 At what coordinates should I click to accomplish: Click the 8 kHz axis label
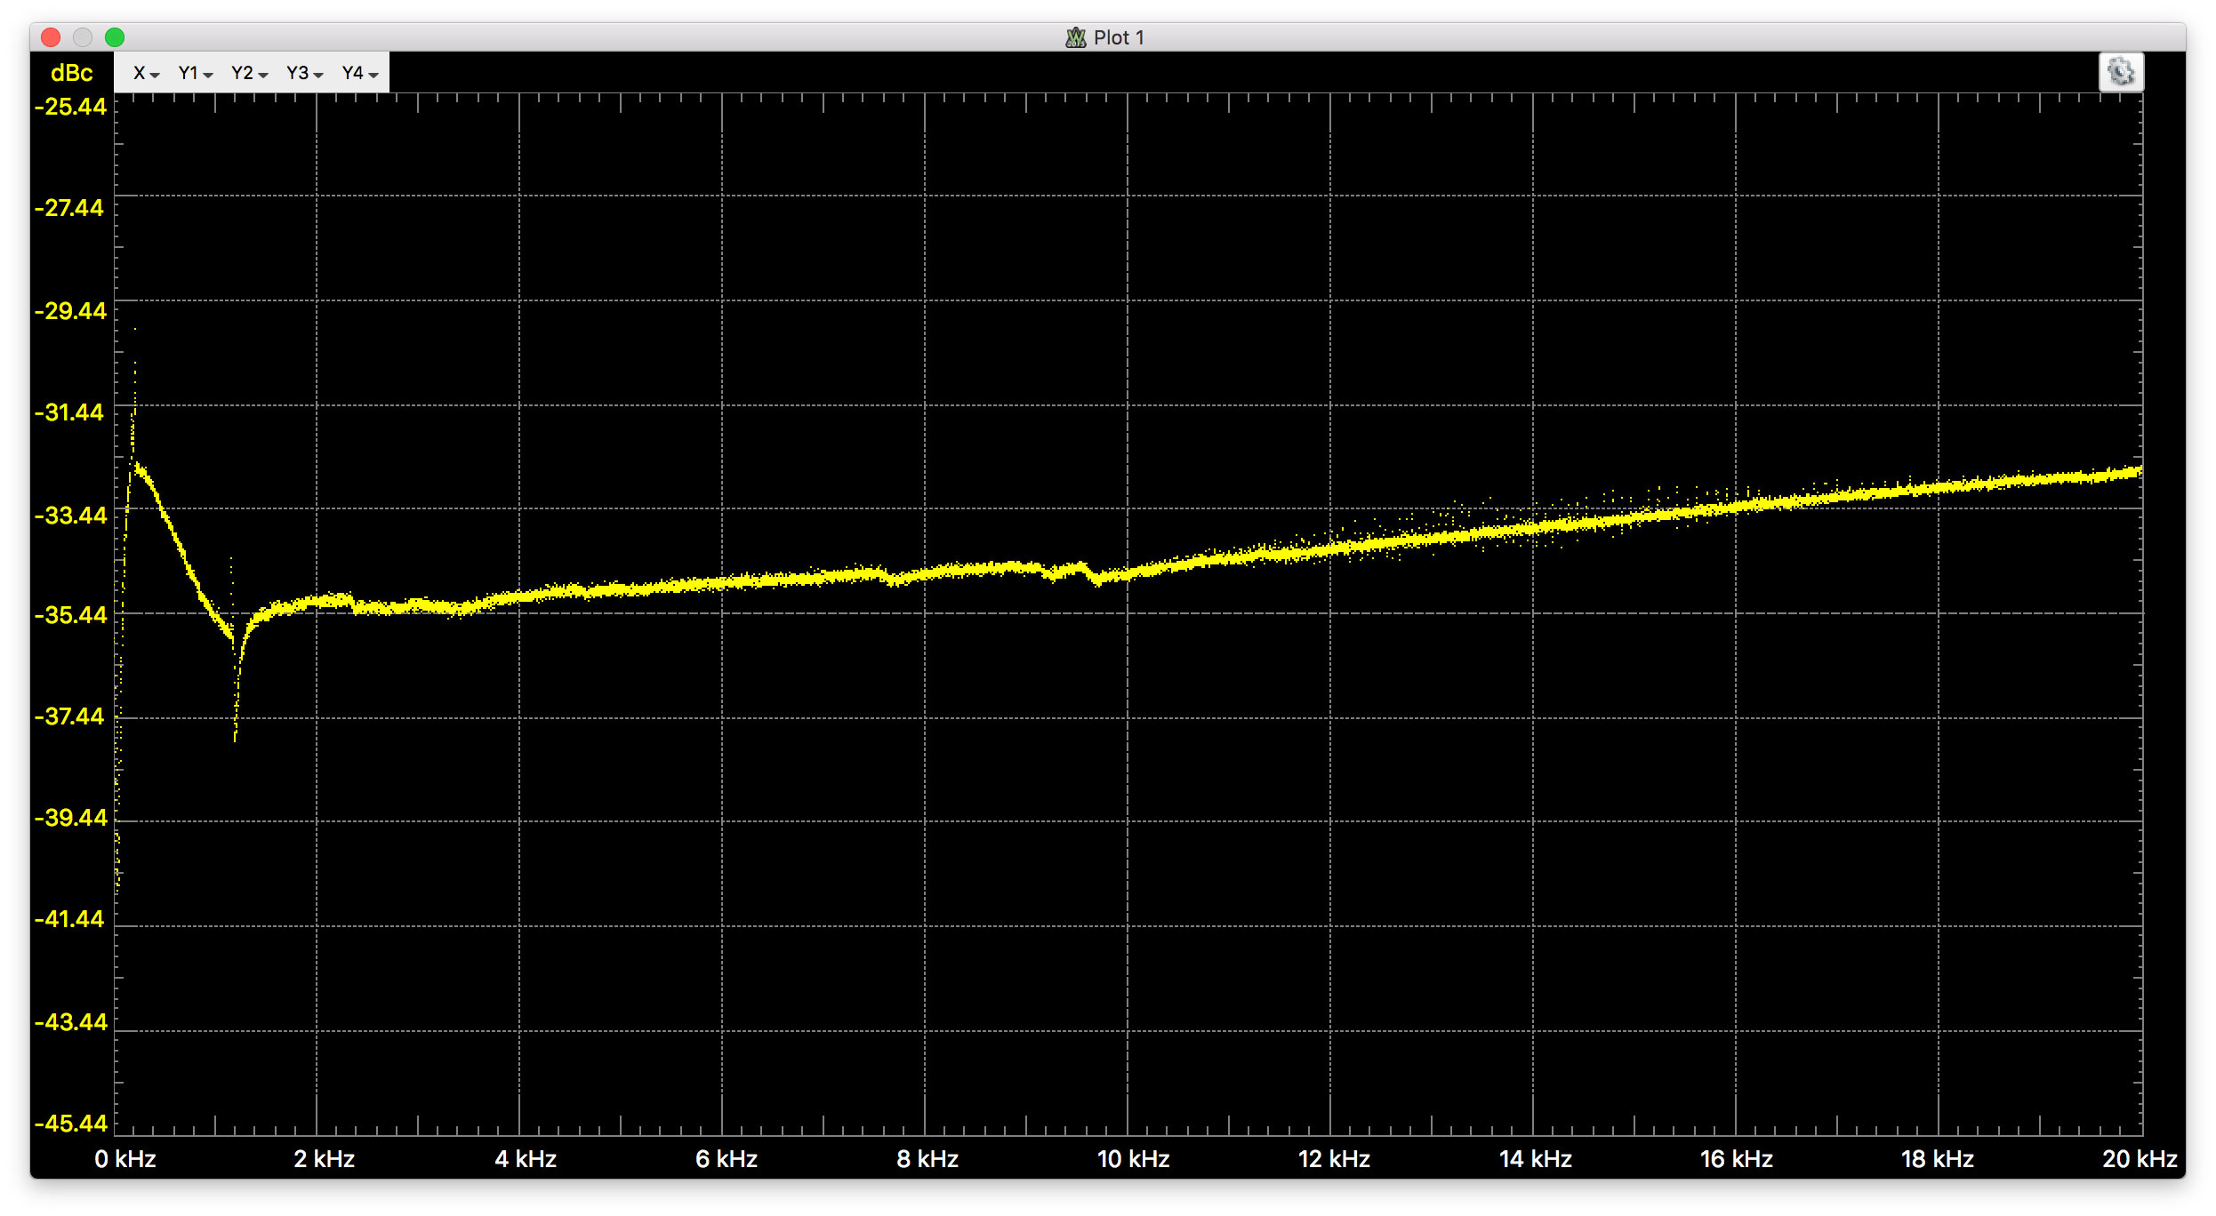click(x=927, y=1159)
